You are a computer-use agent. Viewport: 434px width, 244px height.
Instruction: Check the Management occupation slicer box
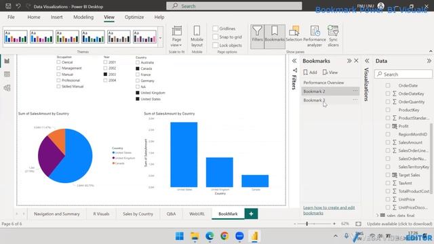pyautogui.click(x=58, y=68)
